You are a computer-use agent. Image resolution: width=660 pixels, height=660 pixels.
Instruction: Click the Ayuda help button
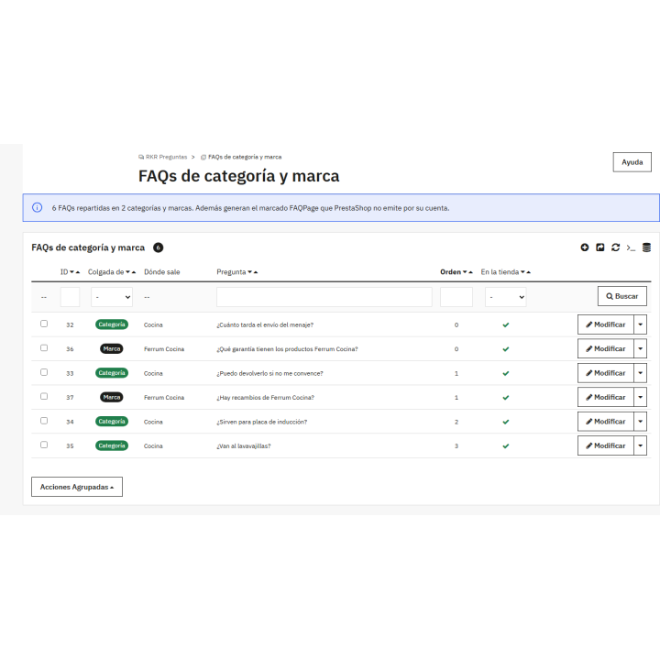[632, 162]
